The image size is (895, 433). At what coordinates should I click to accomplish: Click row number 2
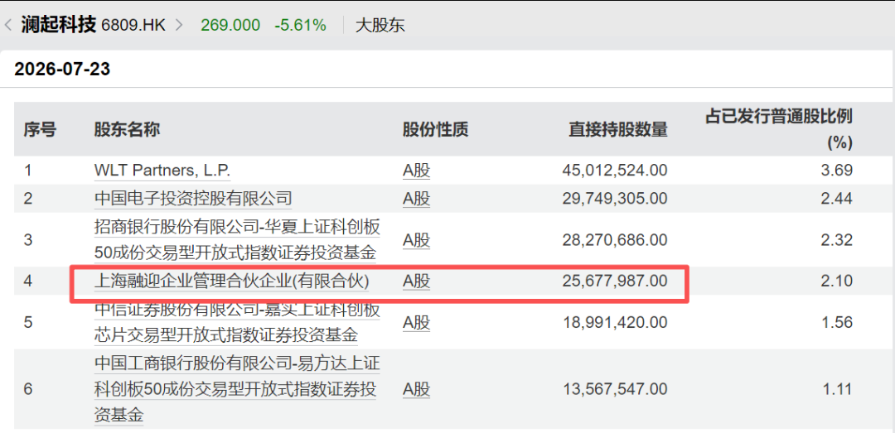[x=28, y=199]
